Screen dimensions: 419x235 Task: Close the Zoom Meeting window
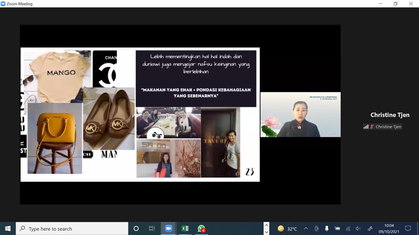pos(411,4)
